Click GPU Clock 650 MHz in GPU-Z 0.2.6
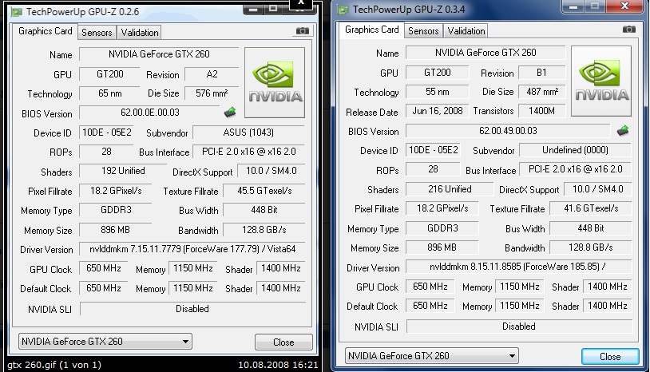This screenshot has width=650, height=372. [103, 268]
